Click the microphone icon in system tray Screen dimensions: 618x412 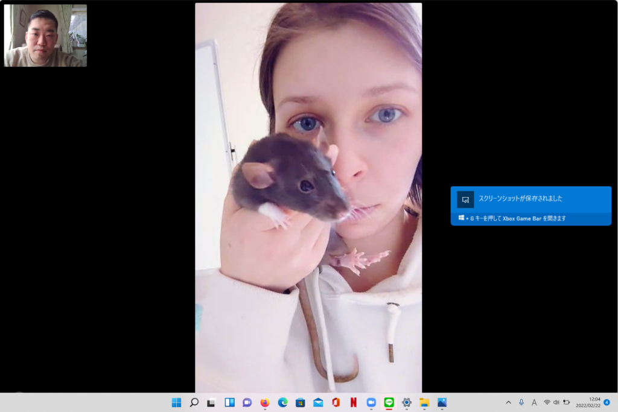(521, 402)
